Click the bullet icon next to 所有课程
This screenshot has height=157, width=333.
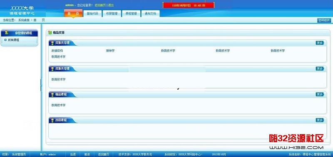click(x=5, y=39)
